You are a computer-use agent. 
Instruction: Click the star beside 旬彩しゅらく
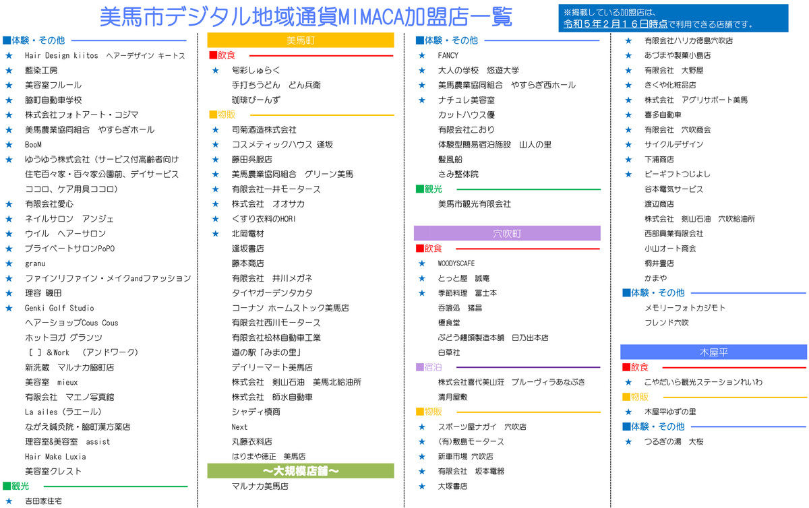click(216, 70)
